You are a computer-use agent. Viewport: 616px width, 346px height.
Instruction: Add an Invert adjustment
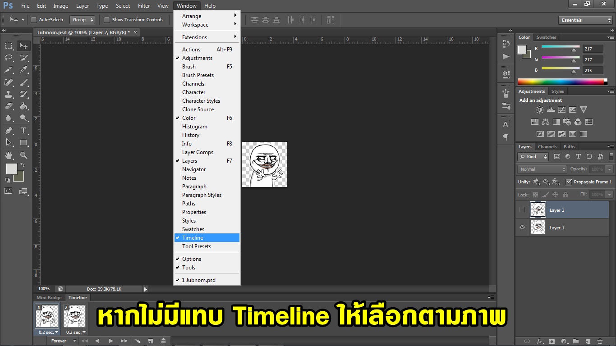[540, 134]
